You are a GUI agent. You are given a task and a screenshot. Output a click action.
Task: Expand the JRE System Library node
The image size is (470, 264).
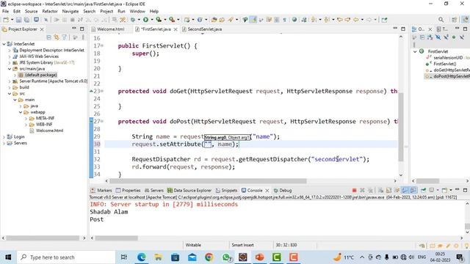[10, 63]
